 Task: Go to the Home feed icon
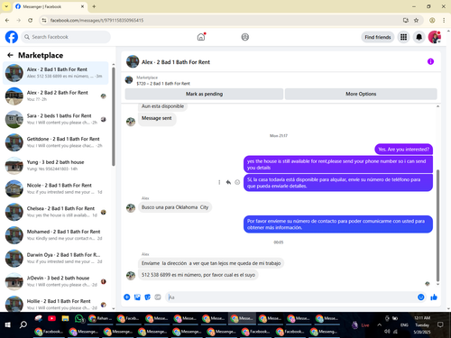(201, 37)
